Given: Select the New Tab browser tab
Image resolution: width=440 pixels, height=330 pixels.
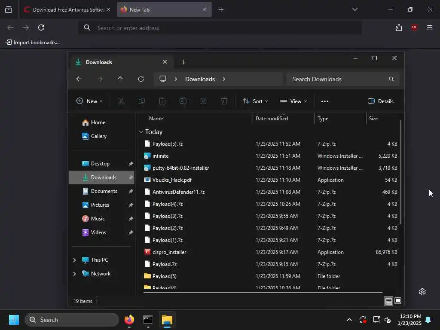Looking at the screenshot, I should click(164, 9).
